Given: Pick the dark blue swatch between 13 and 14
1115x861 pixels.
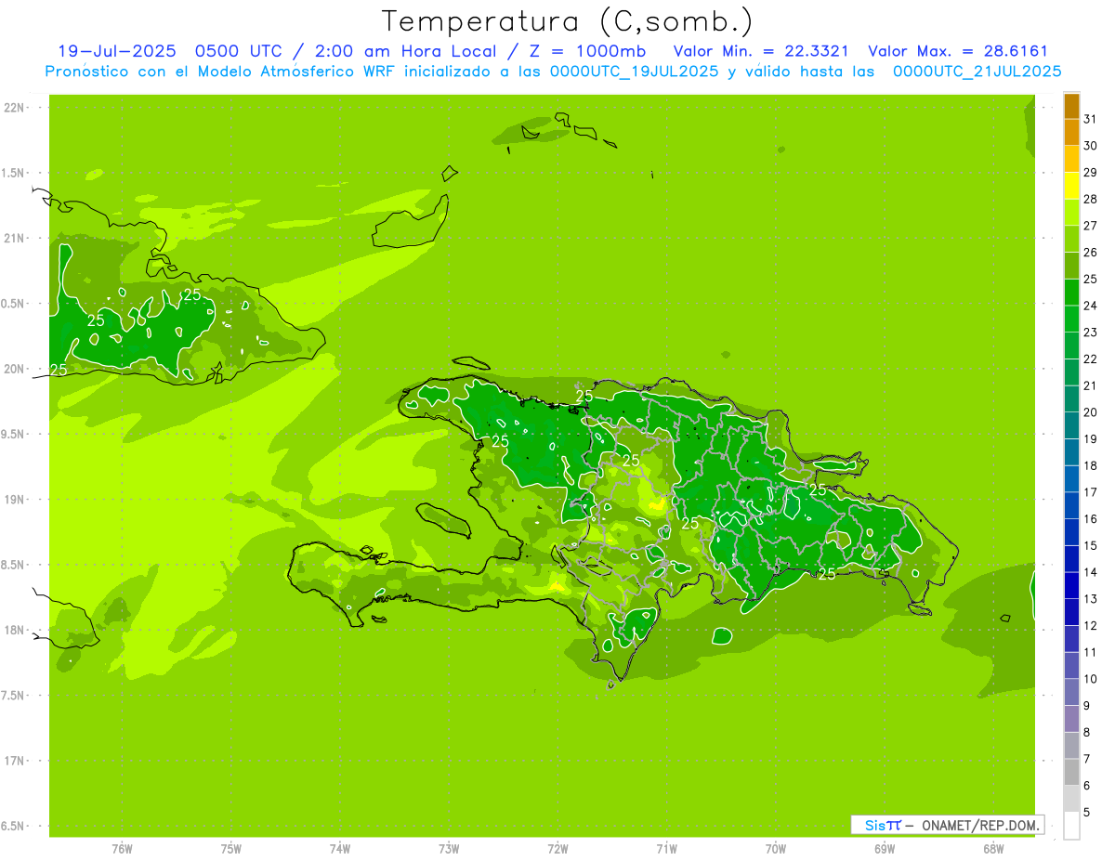Looking at the screenshot, I should pos(1072,586).
